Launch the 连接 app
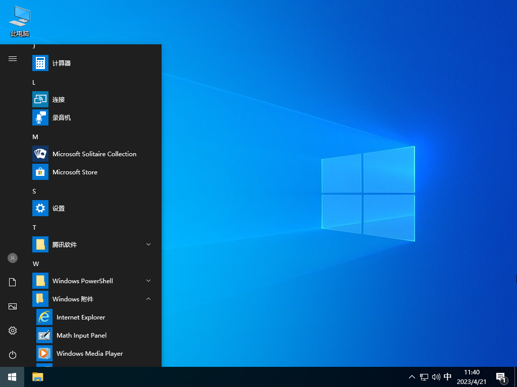 click(x=61, y=99)
